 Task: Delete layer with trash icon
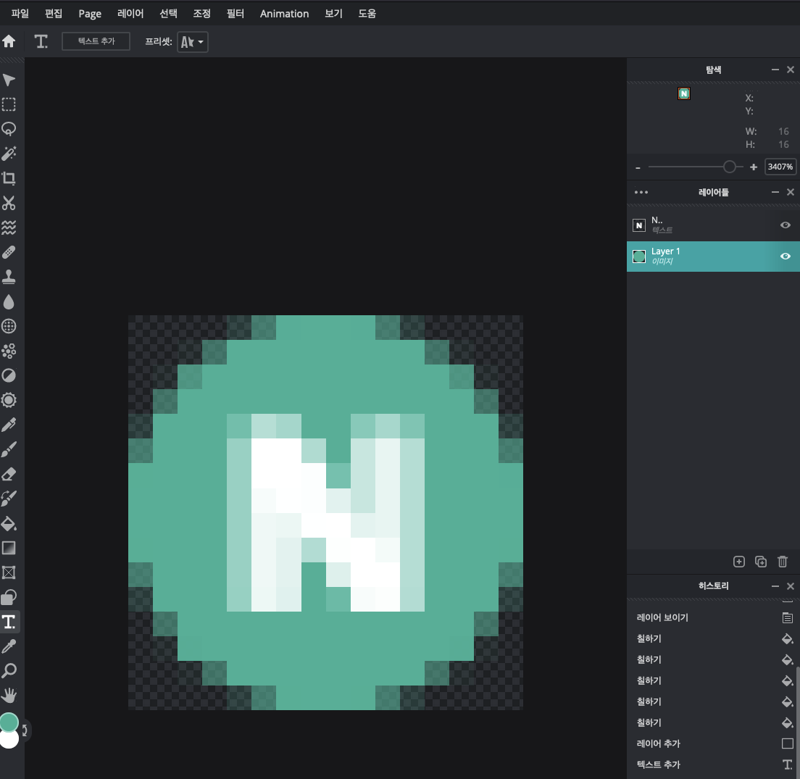tap(783, 562)
